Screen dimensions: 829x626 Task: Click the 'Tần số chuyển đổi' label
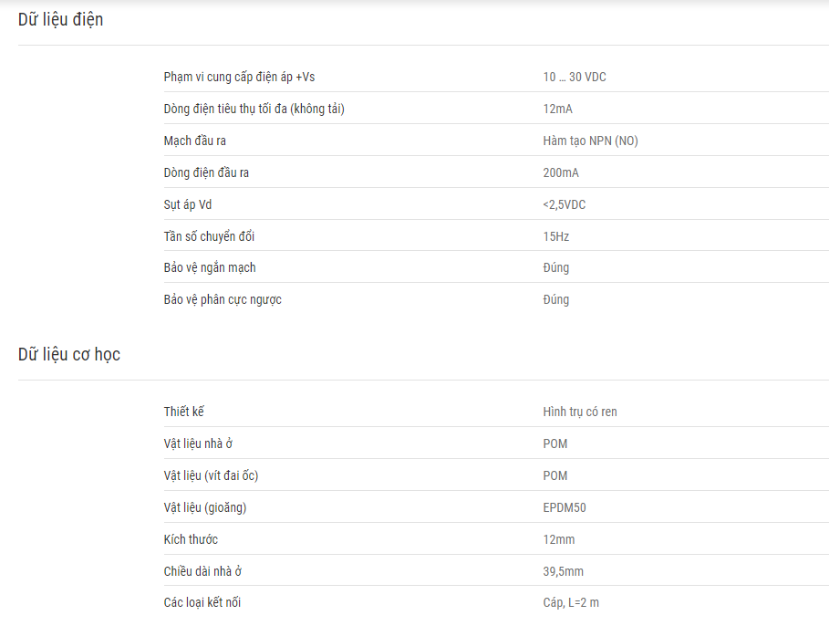(x=209, y=237)
